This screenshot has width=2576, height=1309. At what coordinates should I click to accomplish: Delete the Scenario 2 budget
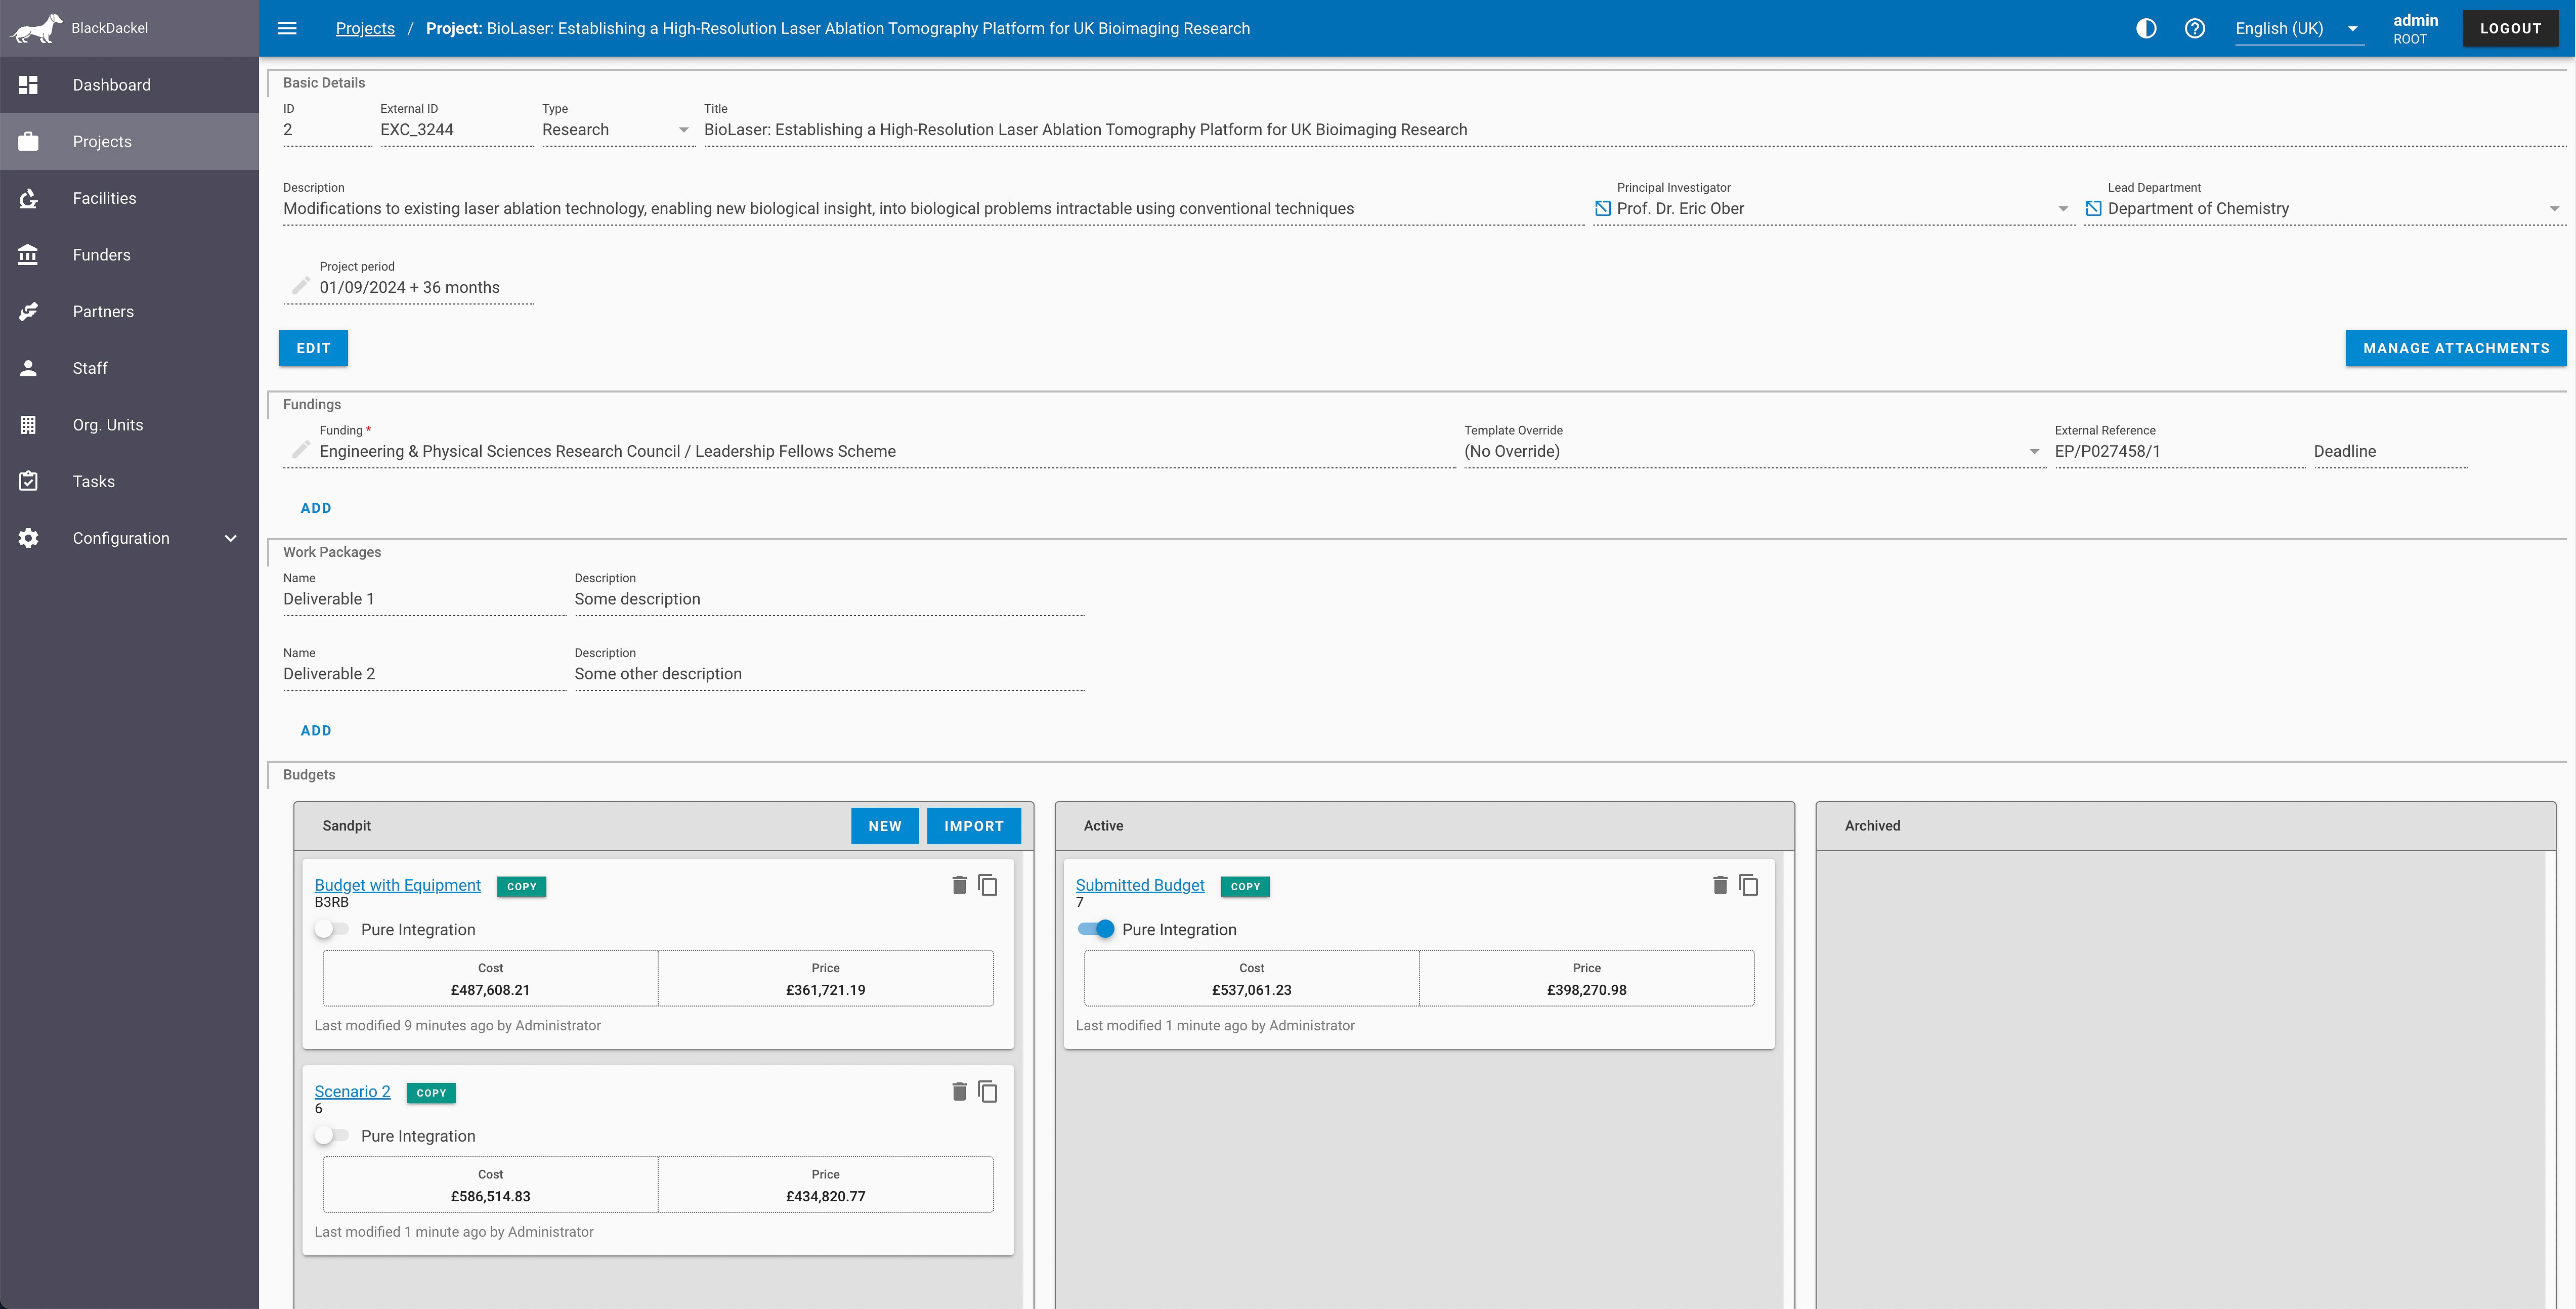click(x=959, y=1091)
